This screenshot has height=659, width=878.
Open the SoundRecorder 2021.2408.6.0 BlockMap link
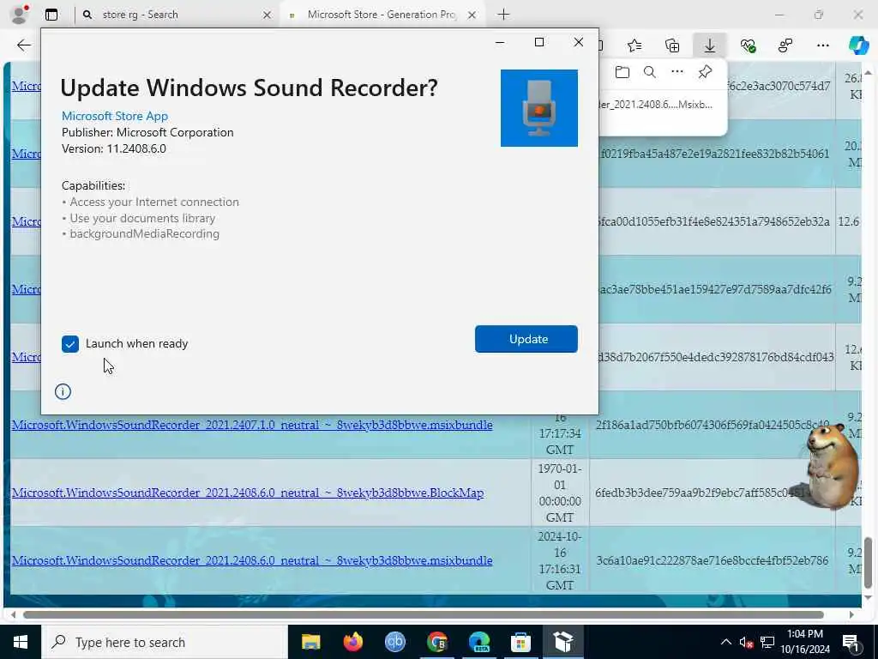point(248,493)
